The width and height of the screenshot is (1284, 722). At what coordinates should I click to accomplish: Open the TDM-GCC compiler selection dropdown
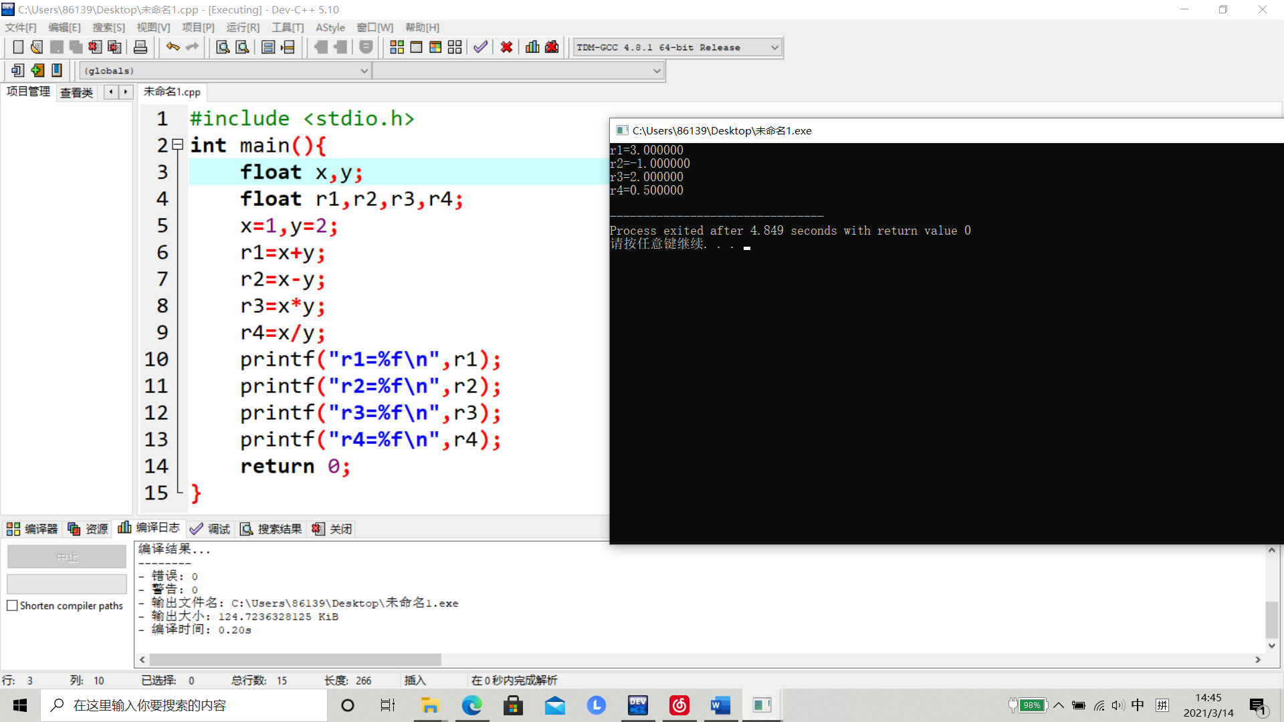coord(774,47)
